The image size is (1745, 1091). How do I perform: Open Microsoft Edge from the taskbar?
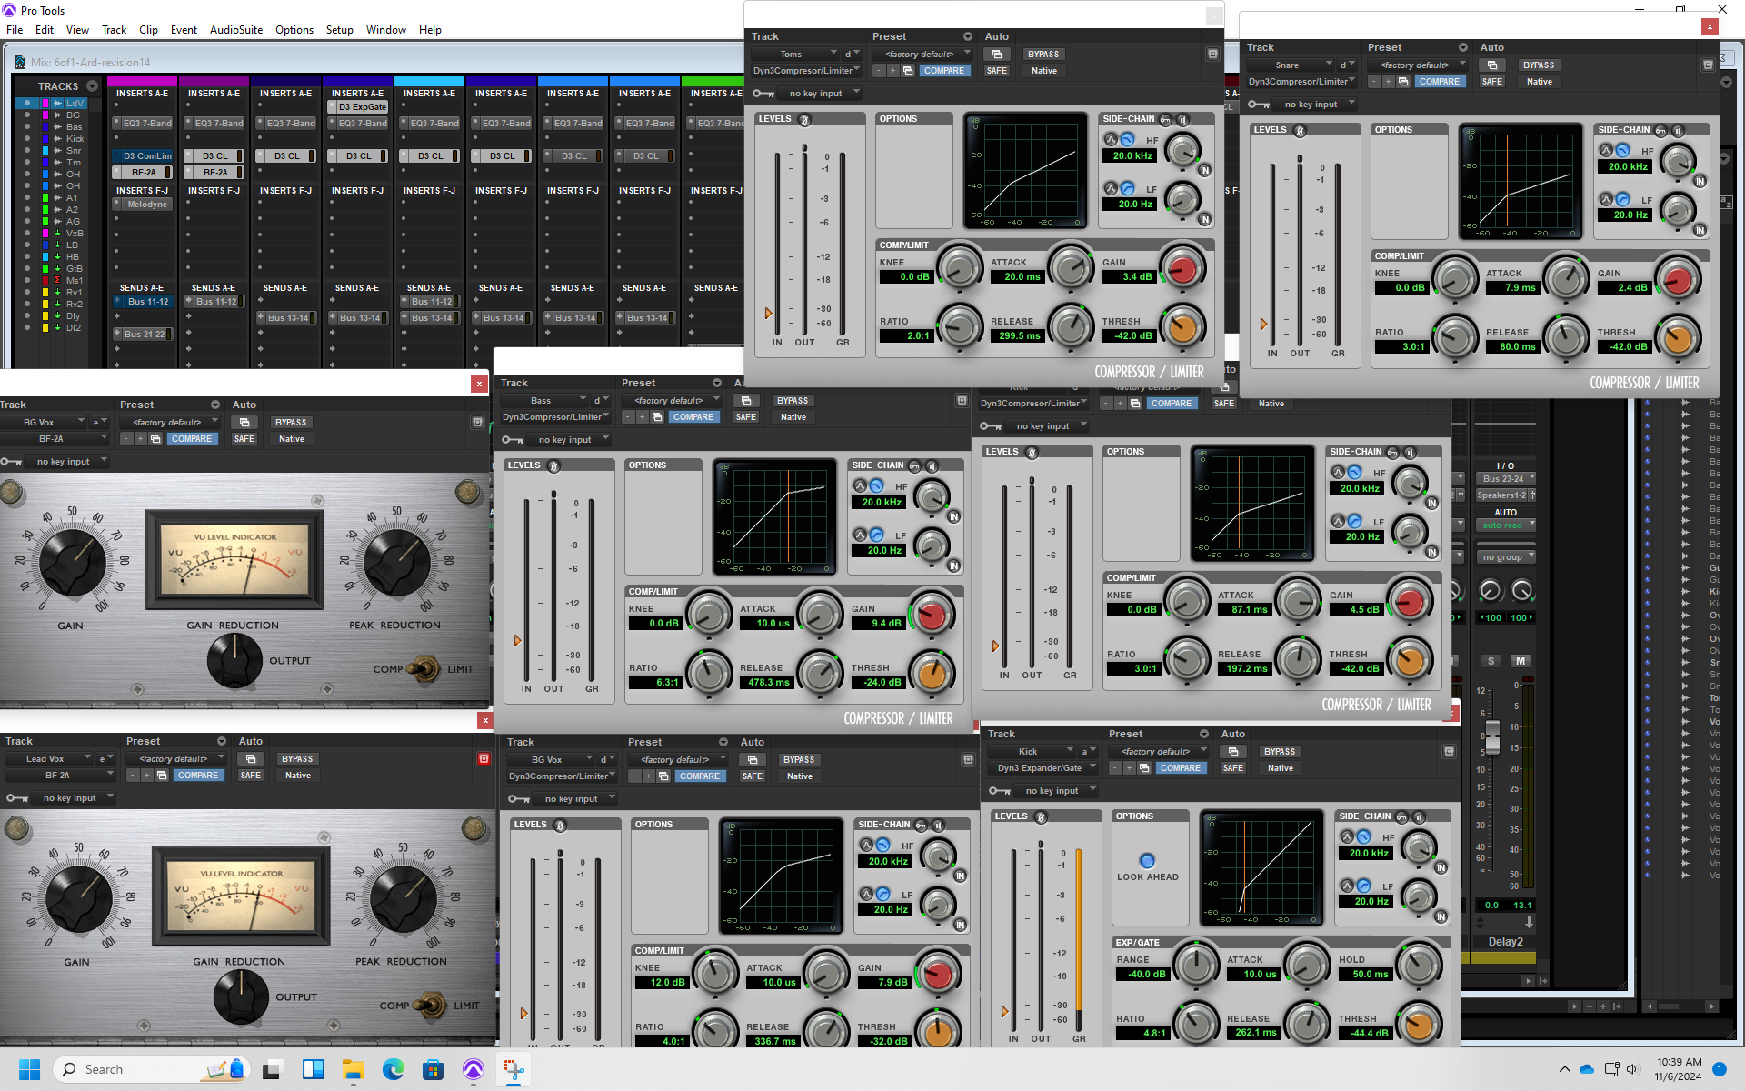[393, 1069]
